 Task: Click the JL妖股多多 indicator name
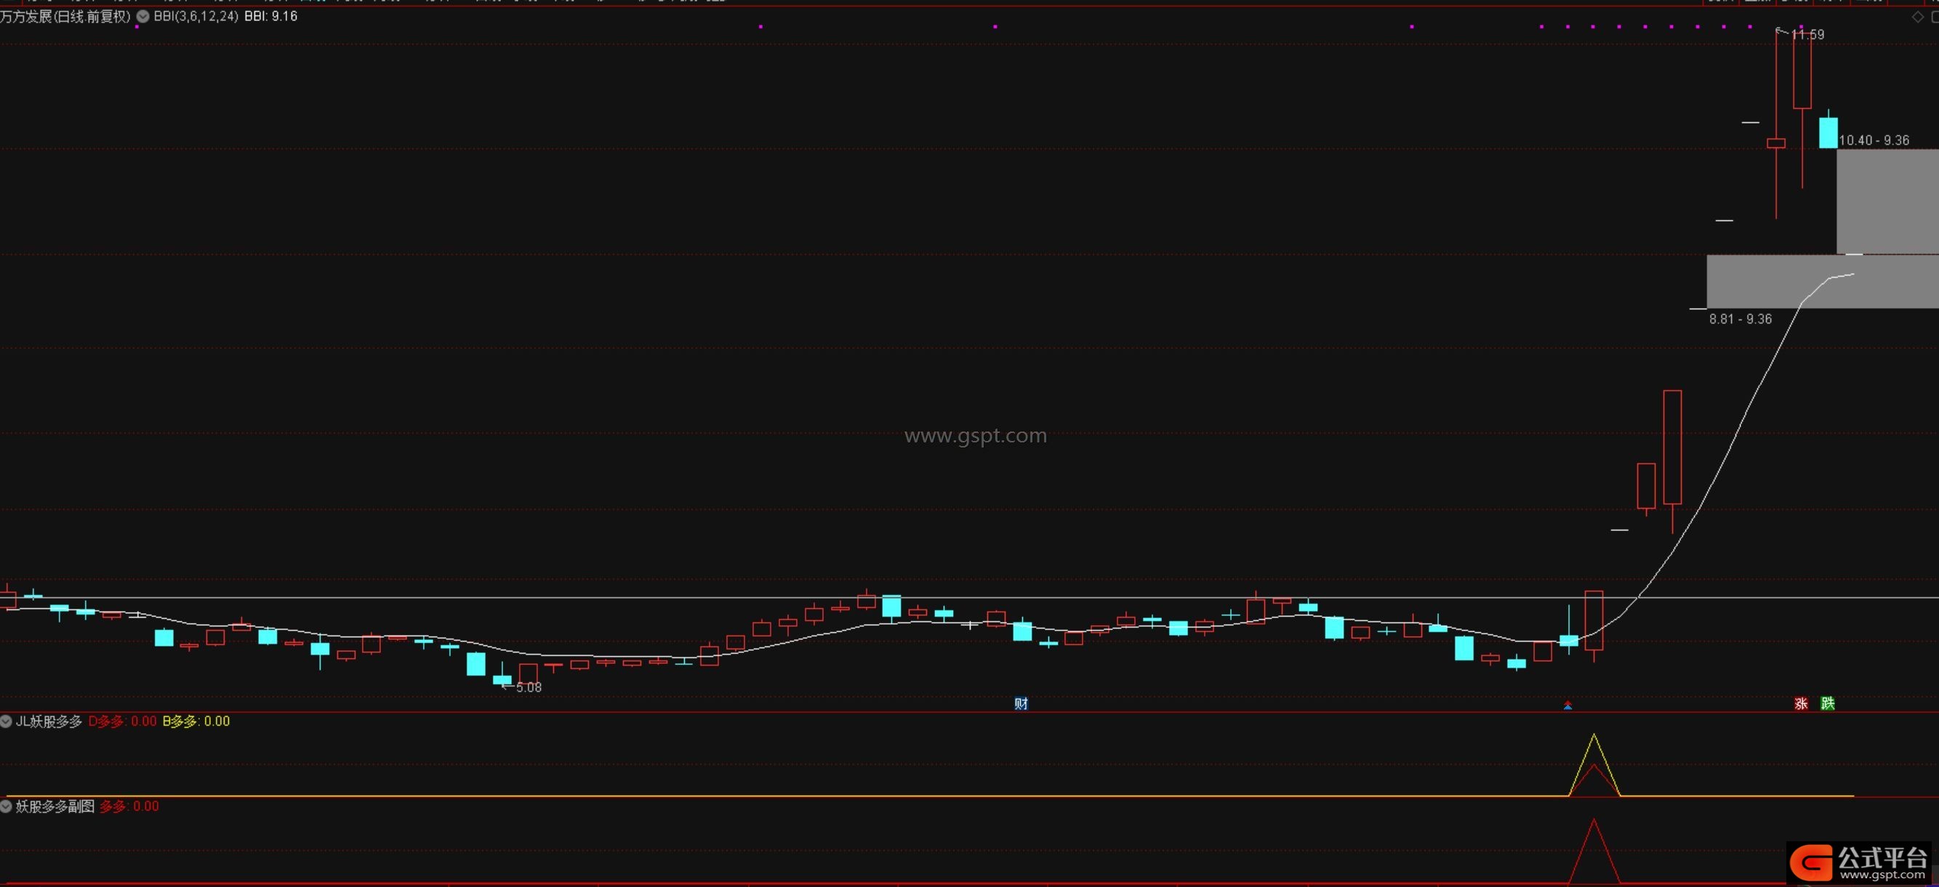pyautogui.click(x=49, y=721)
